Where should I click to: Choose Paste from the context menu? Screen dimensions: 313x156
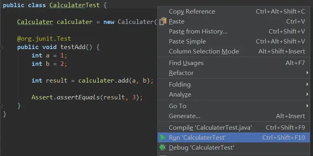click(x=234, y=22)
